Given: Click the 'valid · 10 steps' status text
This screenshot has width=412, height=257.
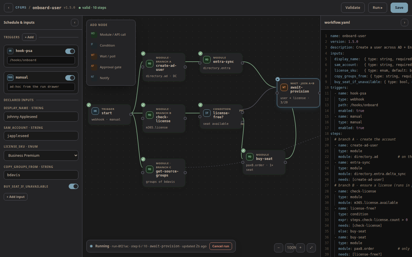Looking at the screenshot, I should tap(94, 8).
